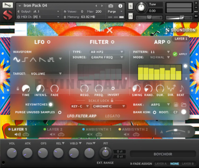Toggle the filter Invert button

click(113, 88)
